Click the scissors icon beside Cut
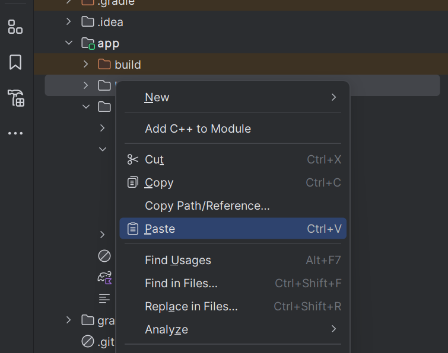The image size is (448, 353). tap(133, 159)
